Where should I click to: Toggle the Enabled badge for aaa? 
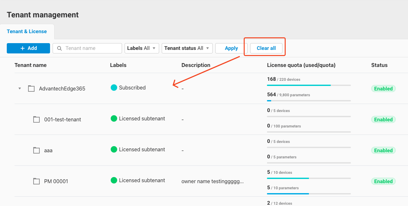383,150
